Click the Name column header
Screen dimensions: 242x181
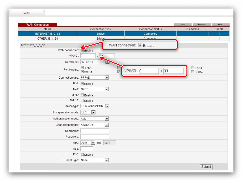click(x=47, y=29)
